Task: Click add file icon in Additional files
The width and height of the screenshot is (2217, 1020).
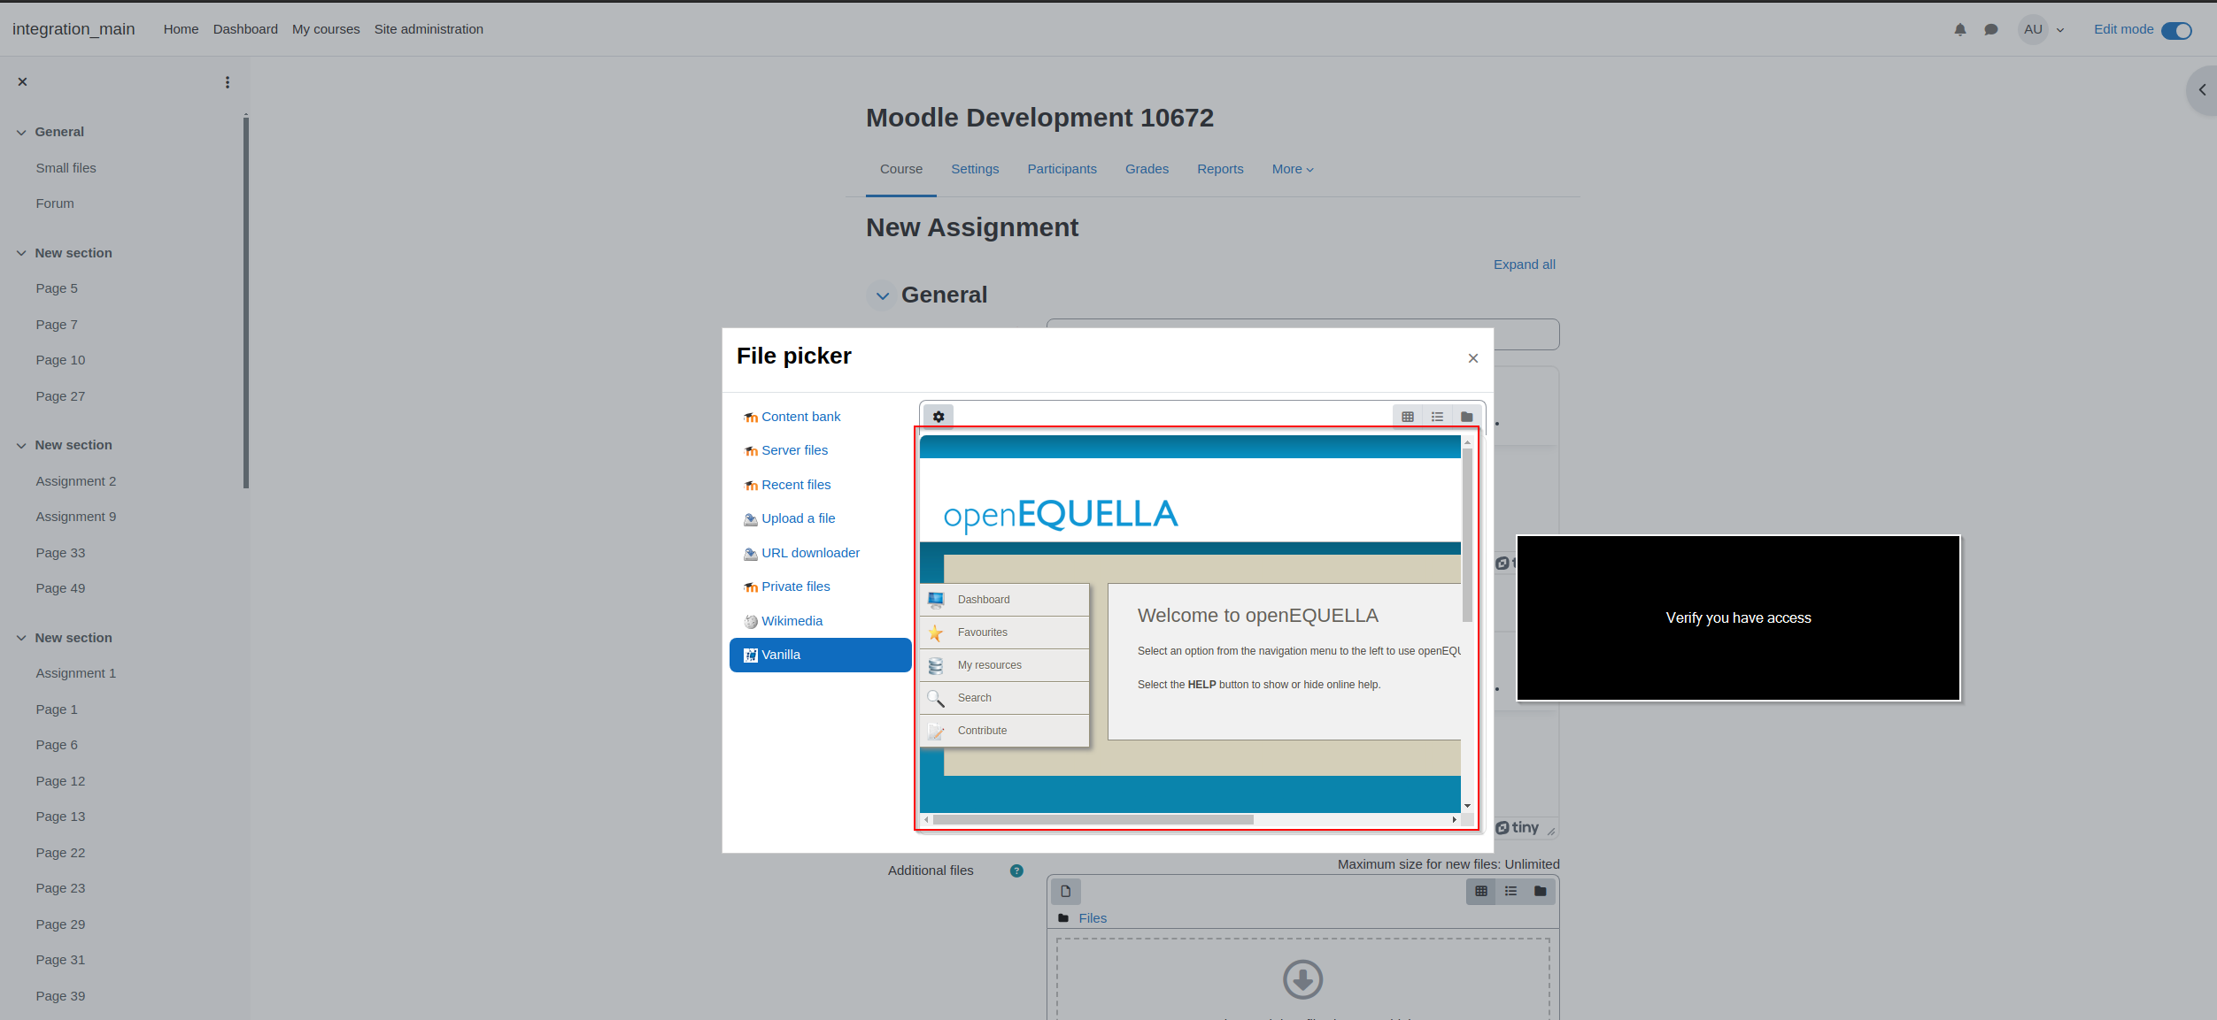Action: click(x=1065, y=892)
